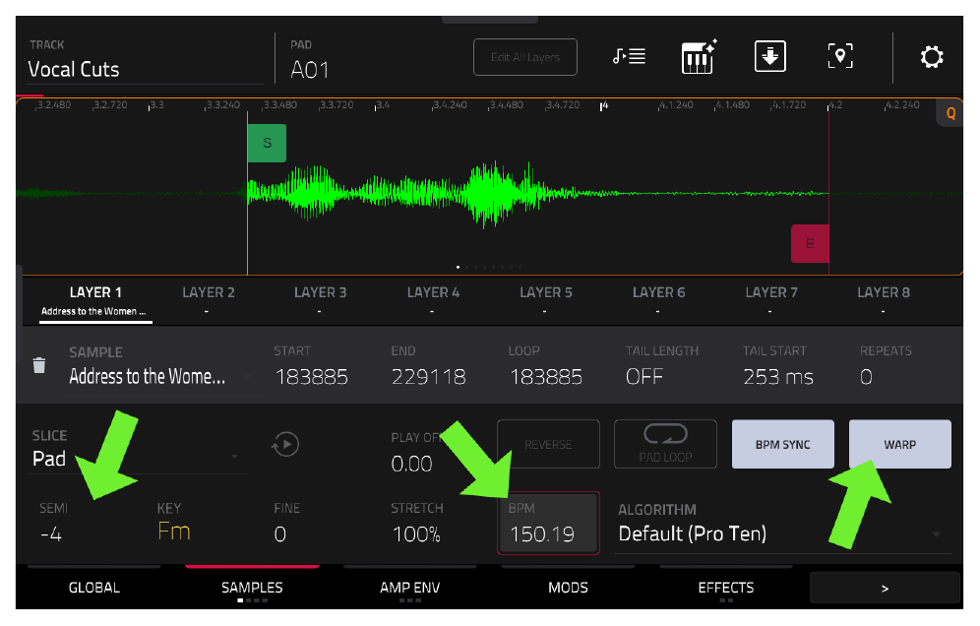
Task: Select the green S start marker
Action: click(x=267, y=143)
